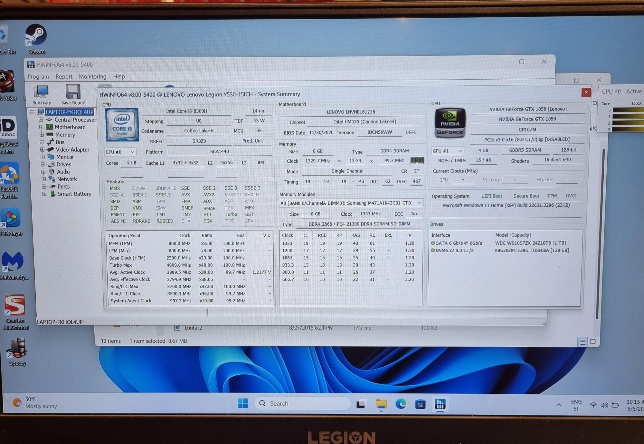This screenshot has height=444, width=644.
Task: Open EaseUS Partition desktop shortcut
Action: 9,181
